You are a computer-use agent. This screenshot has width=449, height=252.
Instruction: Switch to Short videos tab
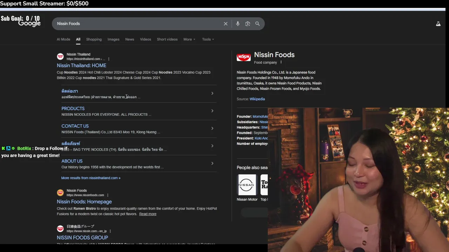(x=167, y=39)
